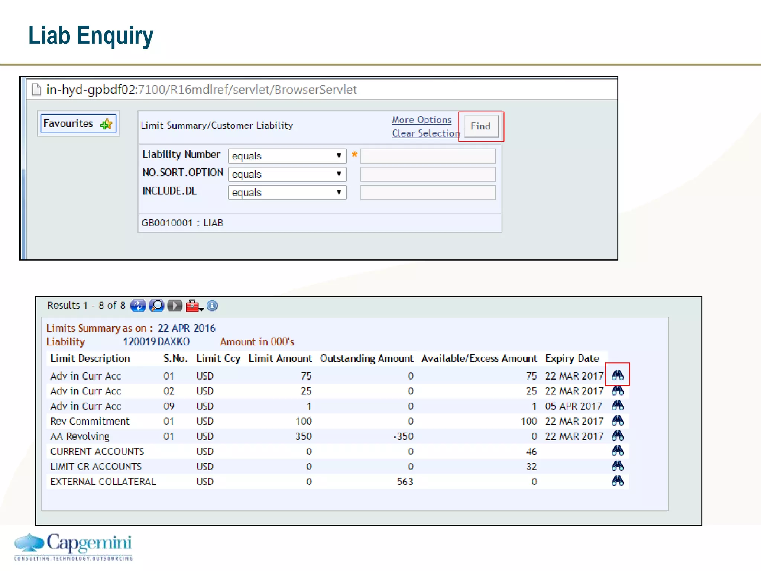Click binoculars on Rev Commitment row

pyautogui.click(x=617, y=421)
